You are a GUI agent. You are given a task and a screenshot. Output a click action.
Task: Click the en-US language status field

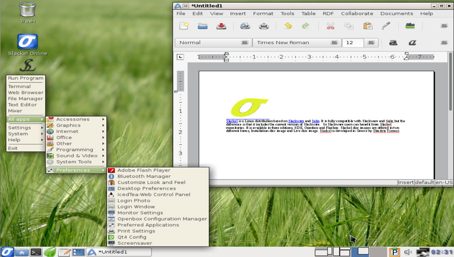point(444,182)
